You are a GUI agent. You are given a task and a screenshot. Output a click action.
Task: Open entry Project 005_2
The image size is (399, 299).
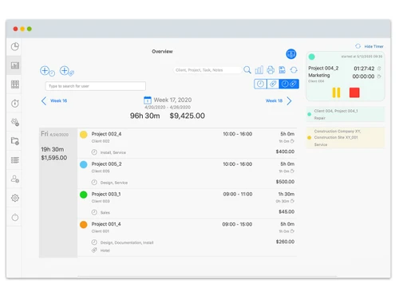(x=188, y=173)
